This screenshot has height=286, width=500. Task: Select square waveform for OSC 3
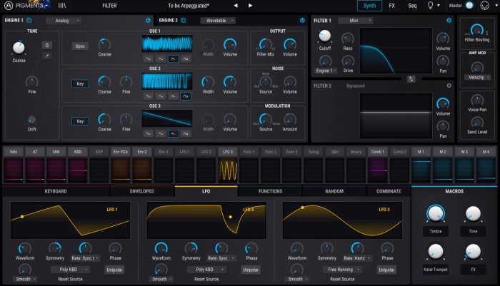coord(186,134)
